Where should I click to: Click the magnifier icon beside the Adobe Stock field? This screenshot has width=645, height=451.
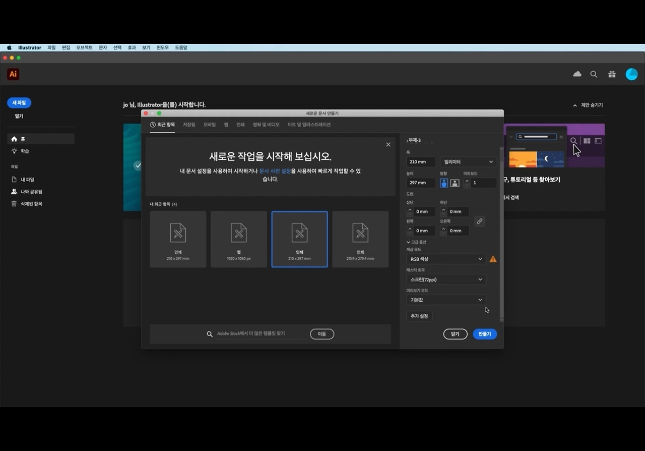[210, 334]
